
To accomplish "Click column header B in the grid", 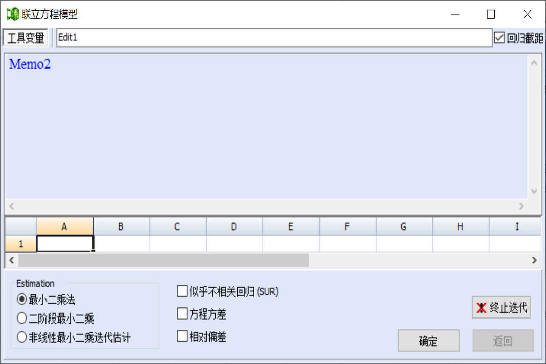I will coord(121,226).
